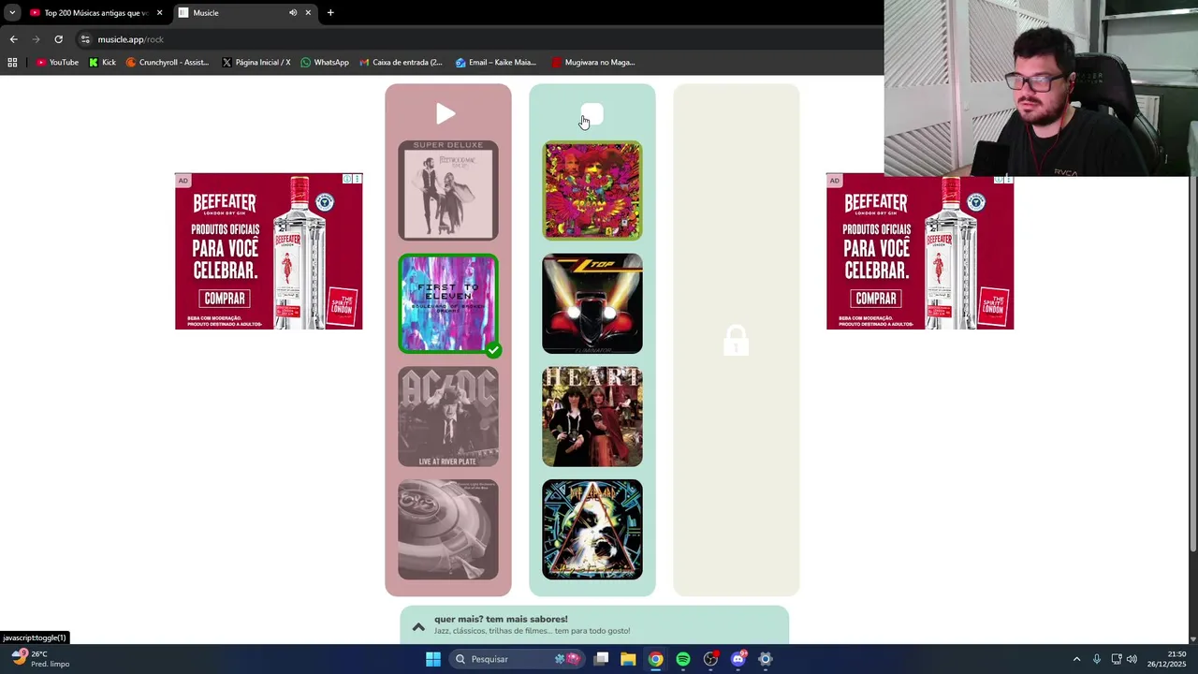Open OBS Studio from the taskbar
Image resolution: width=1198 pixels, height=674 pixels.
click(710, 659)
